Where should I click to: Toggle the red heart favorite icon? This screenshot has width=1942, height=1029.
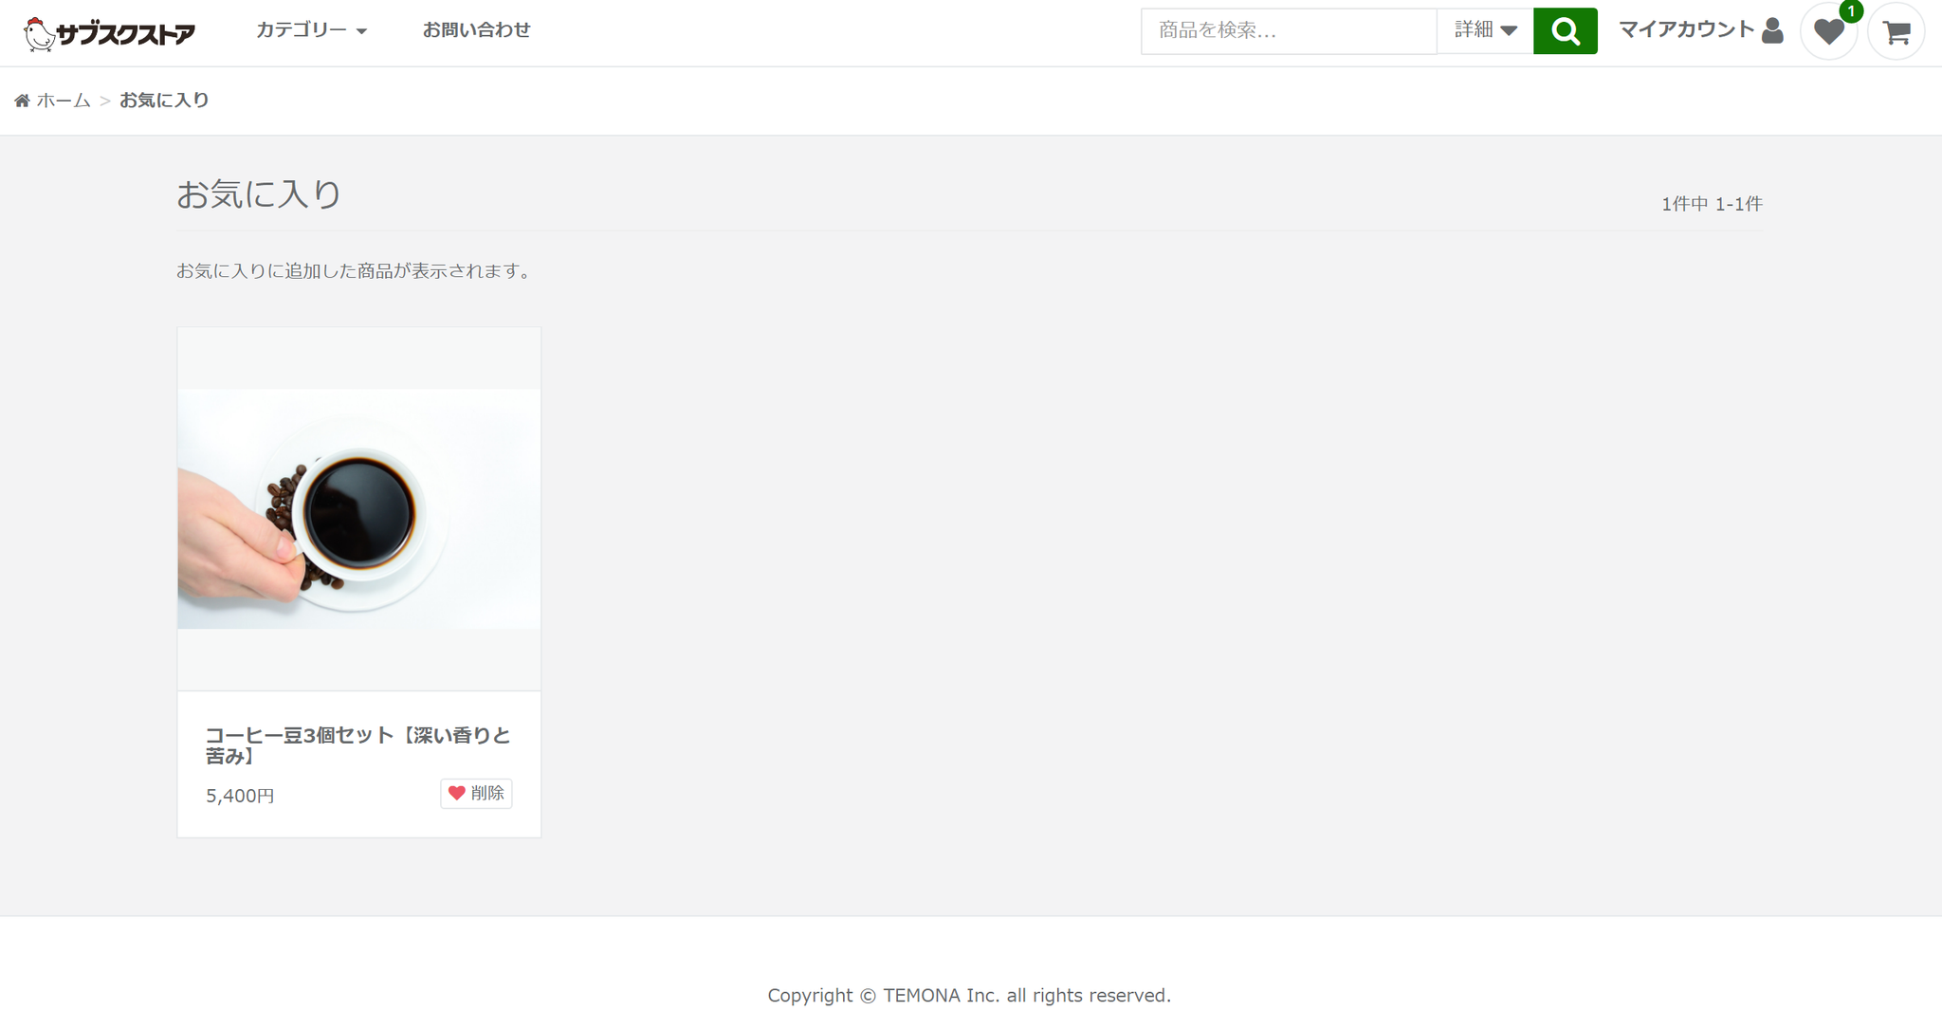pyautogui.click(x=457, y=793)
